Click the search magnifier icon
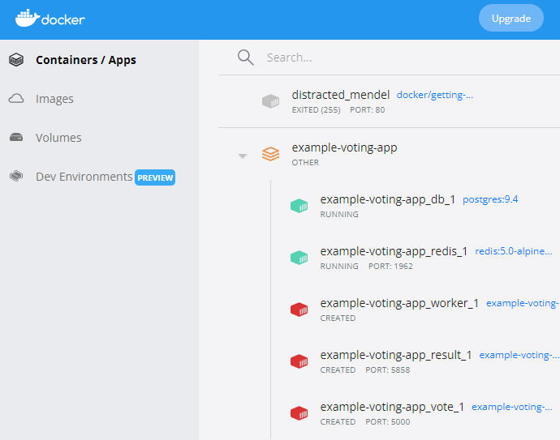This screenshot has height=440, width=560. 246,58
